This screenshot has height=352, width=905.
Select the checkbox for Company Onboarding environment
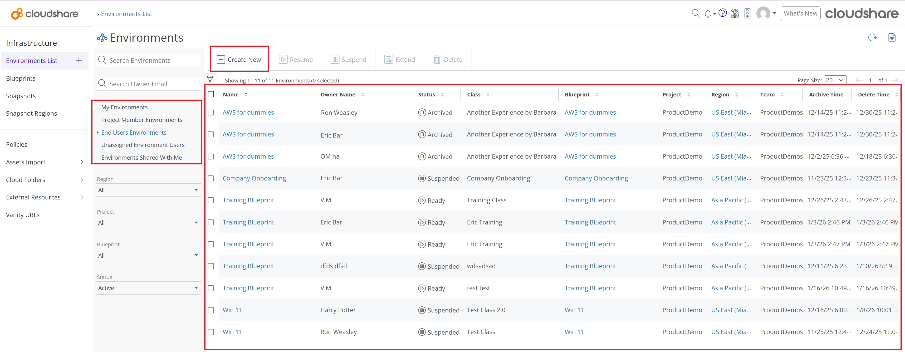pyautogui.click(x=211, y=178)
